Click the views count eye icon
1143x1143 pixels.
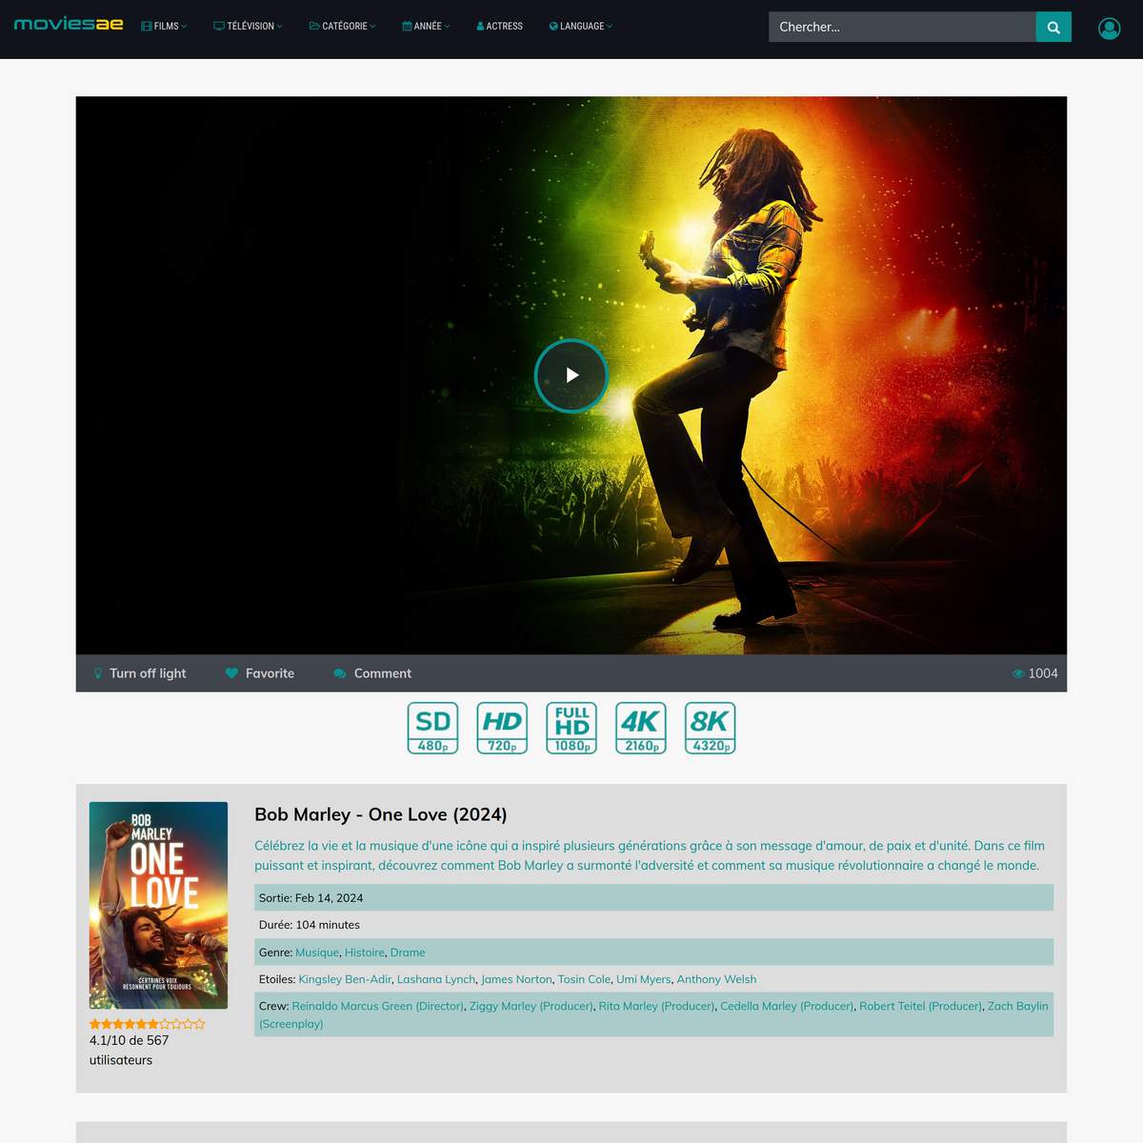tap(1018, 673)
